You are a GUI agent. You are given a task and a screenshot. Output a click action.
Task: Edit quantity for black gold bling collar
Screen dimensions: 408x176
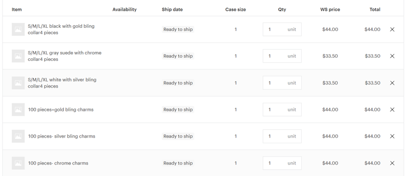[x=274, y=29]
